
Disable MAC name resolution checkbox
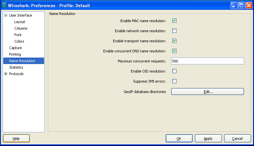[x=174, y=20]
